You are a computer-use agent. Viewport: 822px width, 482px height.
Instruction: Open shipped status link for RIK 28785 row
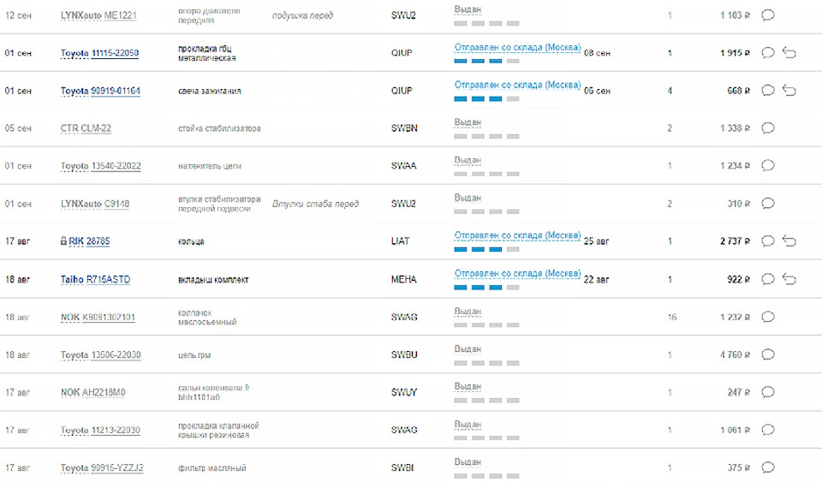517,235
